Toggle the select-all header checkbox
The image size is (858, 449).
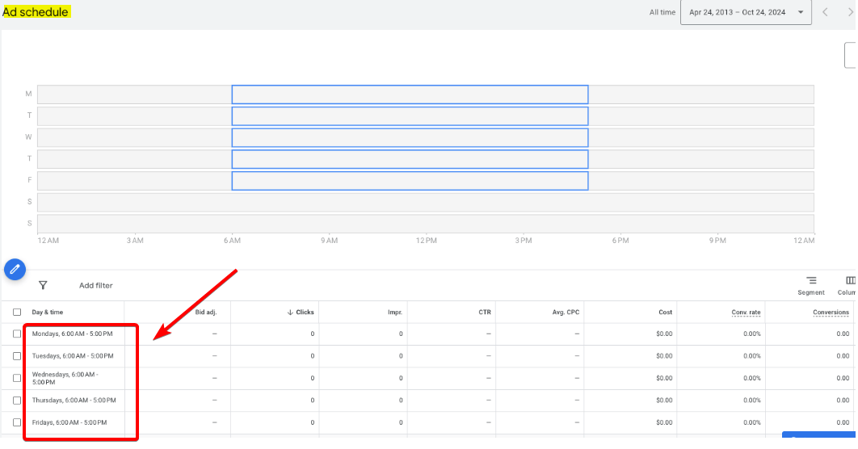click(17, 312)
